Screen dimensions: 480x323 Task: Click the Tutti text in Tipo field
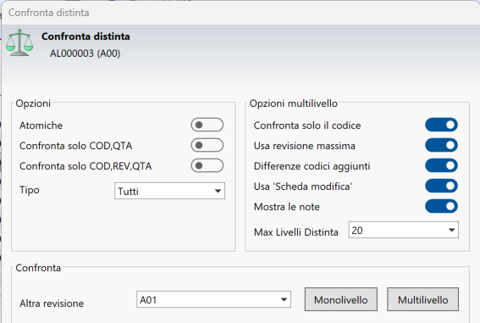click(129, 192)
